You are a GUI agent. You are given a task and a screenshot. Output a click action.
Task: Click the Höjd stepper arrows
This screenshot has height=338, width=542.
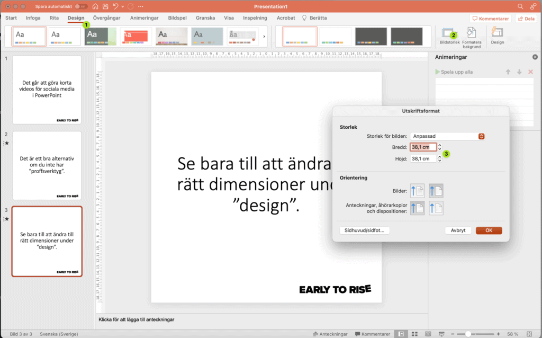click(x=440, y=159)
